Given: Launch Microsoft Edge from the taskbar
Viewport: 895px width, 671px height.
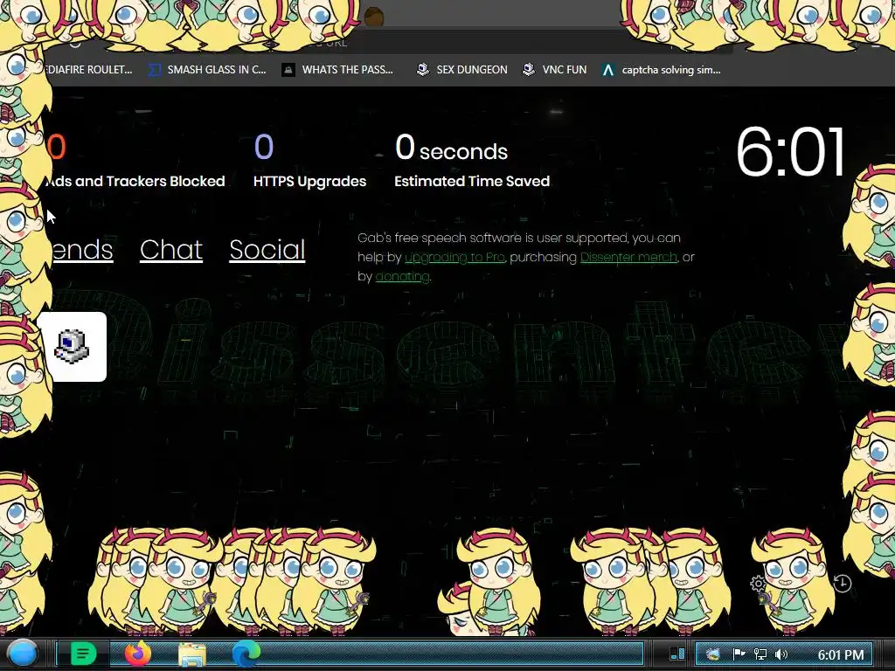Looking at the screenshot, I should pyautogui.click(x=246, y=654).
